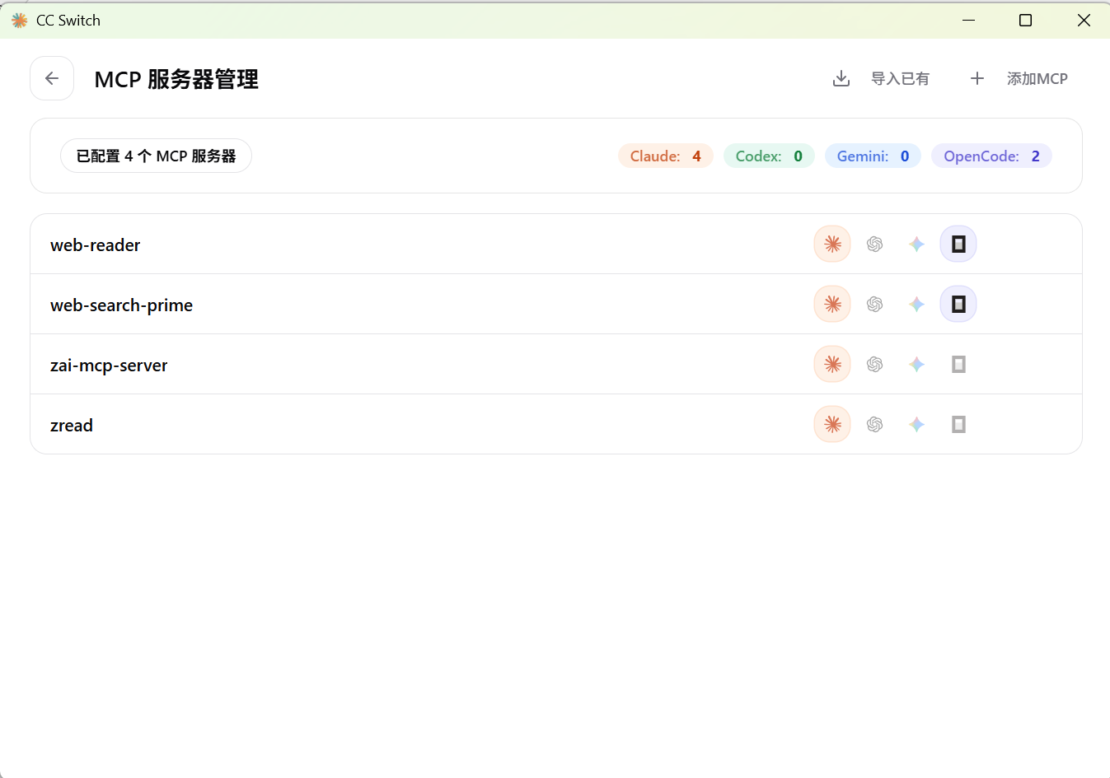Toggle OpenCode off for web-search-prime
The width and height of the screenshot is (1110, 778).
(958, 304)
